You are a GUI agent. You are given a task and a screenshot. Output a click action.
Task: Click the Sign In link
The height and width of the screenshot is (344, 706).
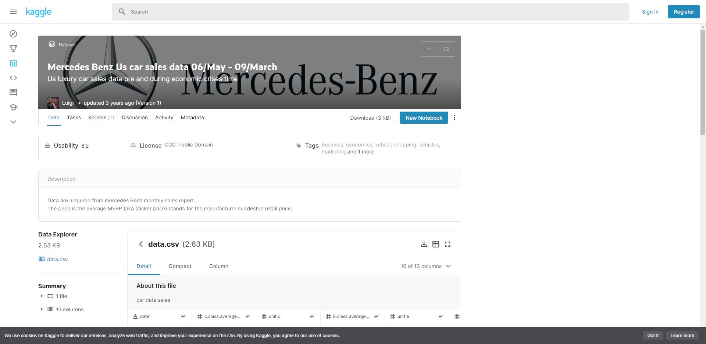650,12
